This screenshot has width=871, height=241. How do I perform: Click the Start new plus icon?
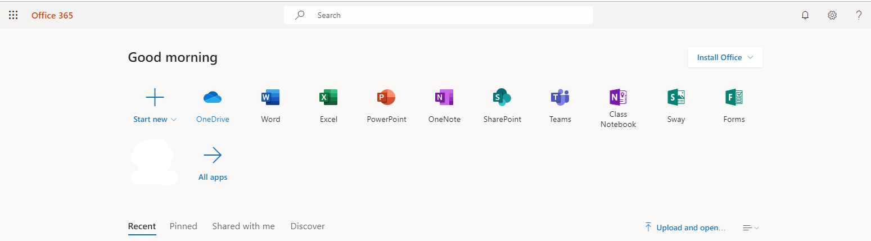(155, 98)
